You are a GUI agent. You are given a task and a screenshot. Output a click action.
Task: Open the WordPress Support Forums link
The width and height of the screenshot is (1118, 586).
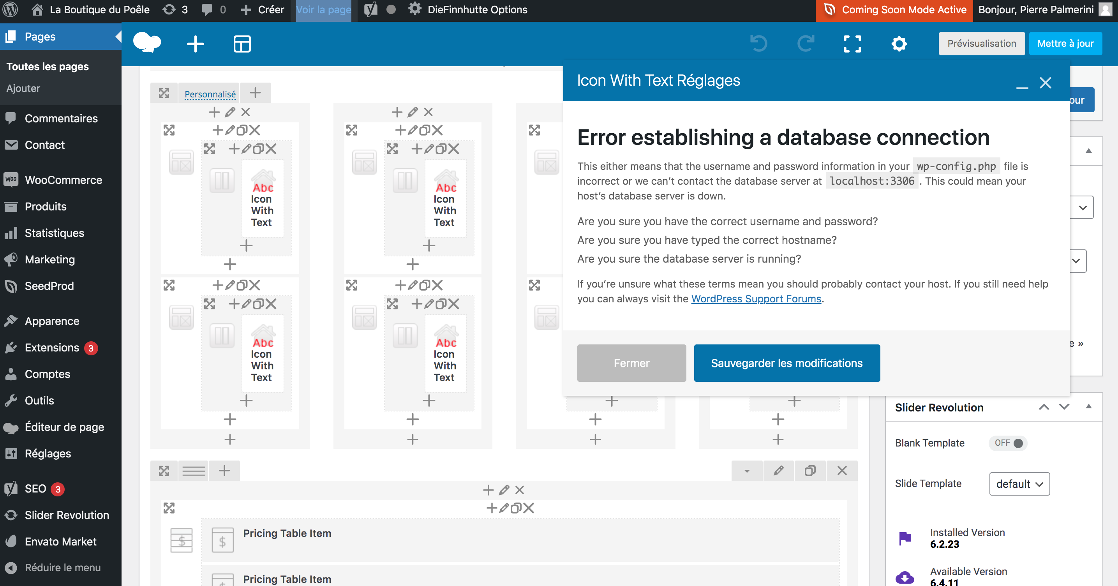756,298
